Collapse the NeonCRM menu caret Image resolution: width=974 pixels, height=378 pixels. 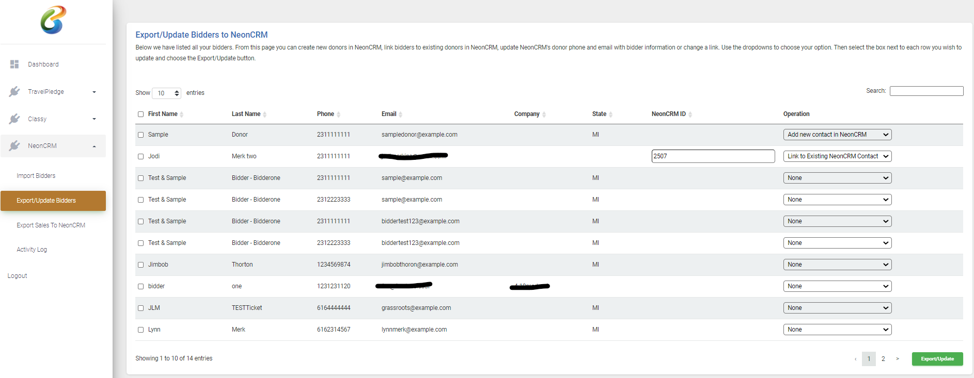coord(94,146)
